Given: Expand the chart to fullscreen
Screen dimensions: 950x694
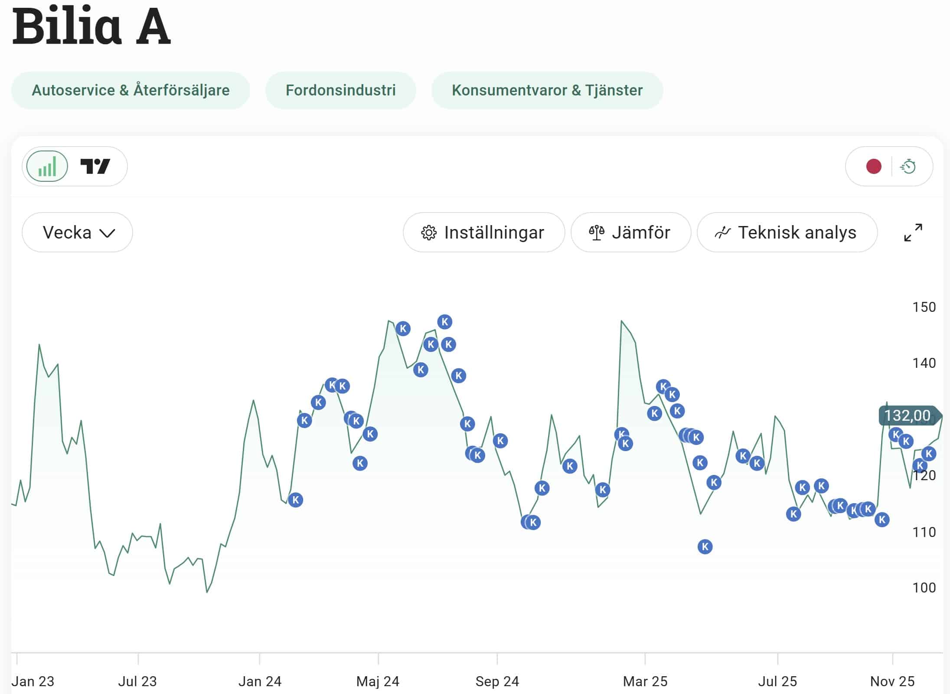Looking at the screenshot, I should 913,232.
